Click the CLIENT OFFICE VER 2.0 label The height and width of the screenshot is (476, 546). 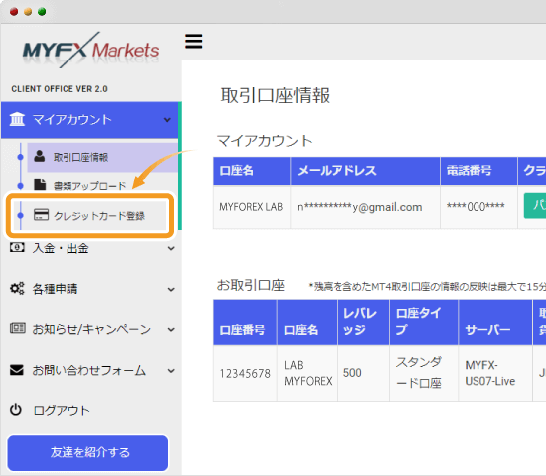(x=60, y=89)
